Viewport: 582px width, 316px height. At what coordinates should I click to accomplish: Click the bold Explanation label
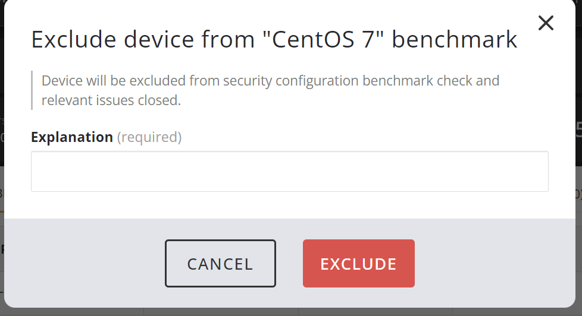coord(72,137)
